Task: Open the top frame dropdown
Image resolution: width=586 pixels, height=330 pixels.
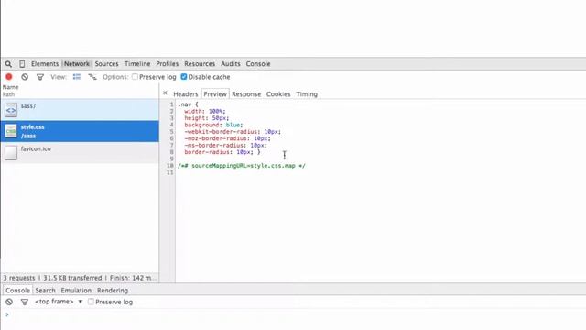Action: coord(59,302)
